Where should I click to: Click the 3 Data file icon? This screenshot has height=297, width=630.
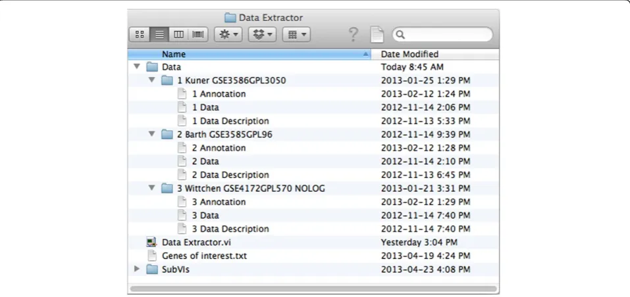click(182, 216)
